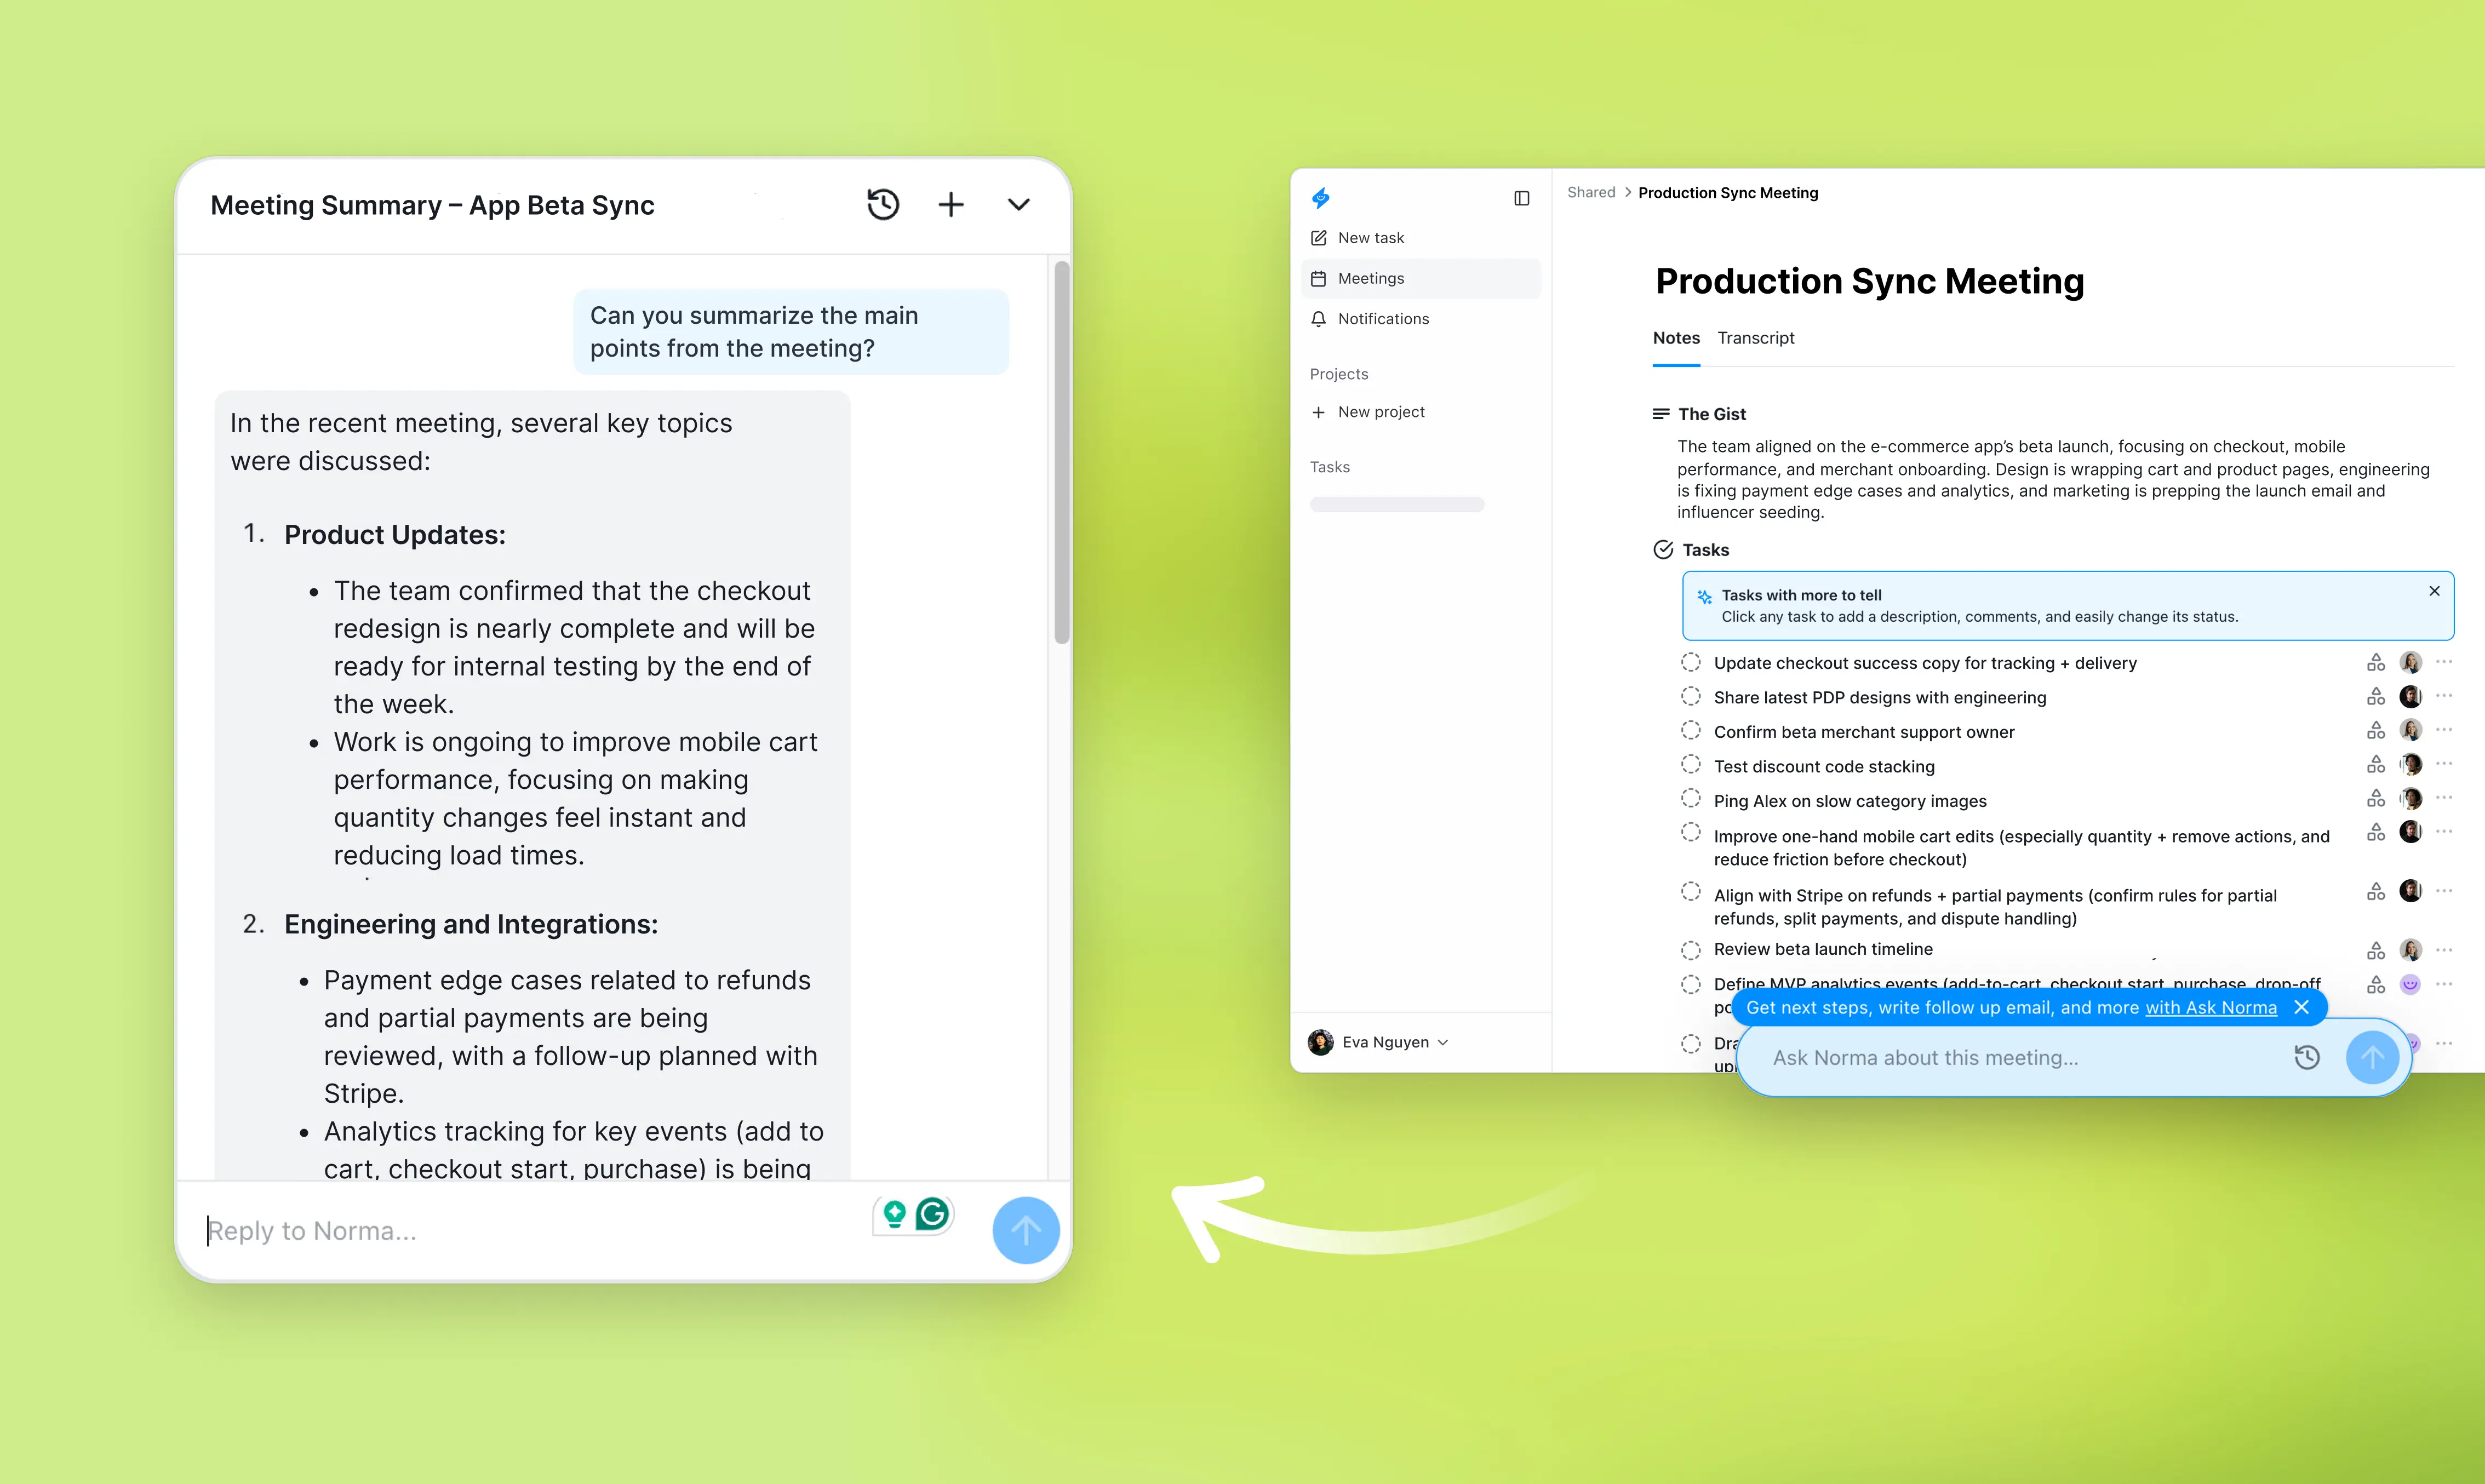Viewport: 2485px width, 1484px height.
Task: Click the Grammarly icon in reply field
Action: click(x=933, y=1214)
